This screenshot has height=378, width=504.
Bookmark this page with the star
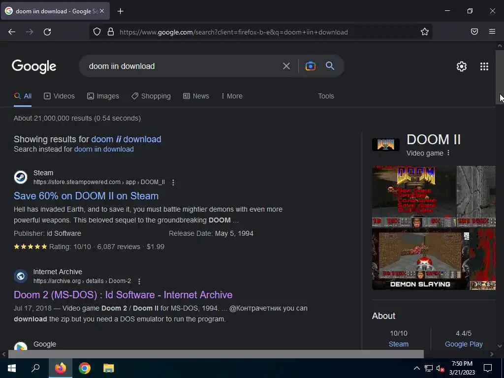point(425,31)
